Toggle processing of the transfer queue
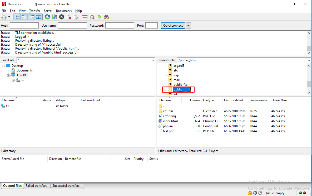This screenshot has height=196, width=312. pos(54,17)
